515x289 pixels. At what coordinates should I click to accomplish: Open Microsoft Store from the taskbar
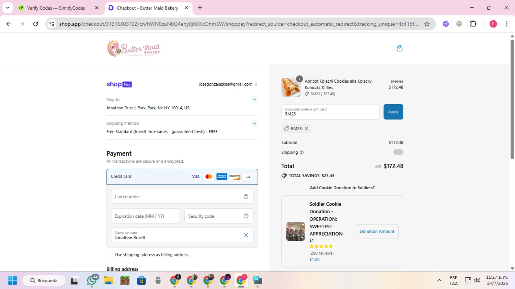[141, 280]
